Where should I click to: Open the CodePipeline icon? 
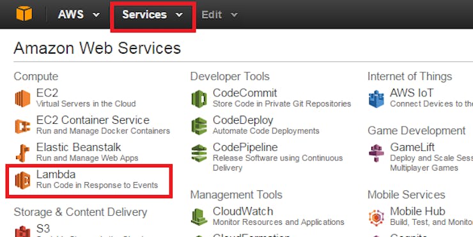point(199,153)
